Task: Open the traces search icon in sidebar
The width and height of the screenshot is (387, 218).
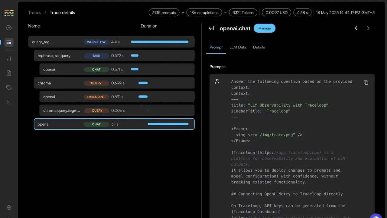Action: click(x=9, y=42)
